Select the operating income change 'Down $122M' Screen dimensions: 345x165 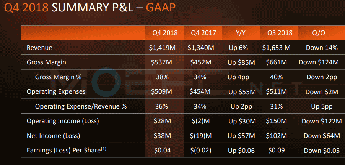[x=322, y=121]
